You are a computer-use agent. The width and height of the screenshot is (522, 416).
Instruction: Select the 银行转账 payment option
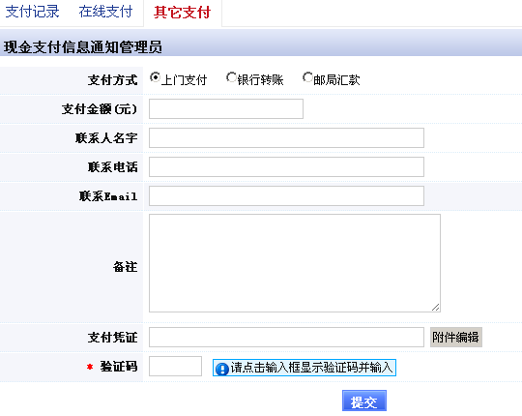point(231,77)
